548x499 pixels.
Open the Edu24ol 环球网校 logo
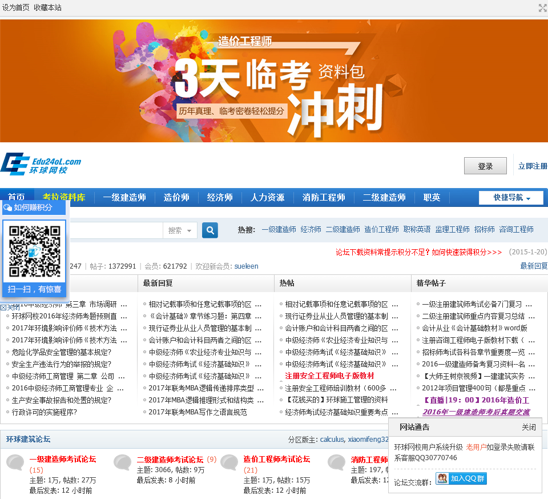coord(41,164)
